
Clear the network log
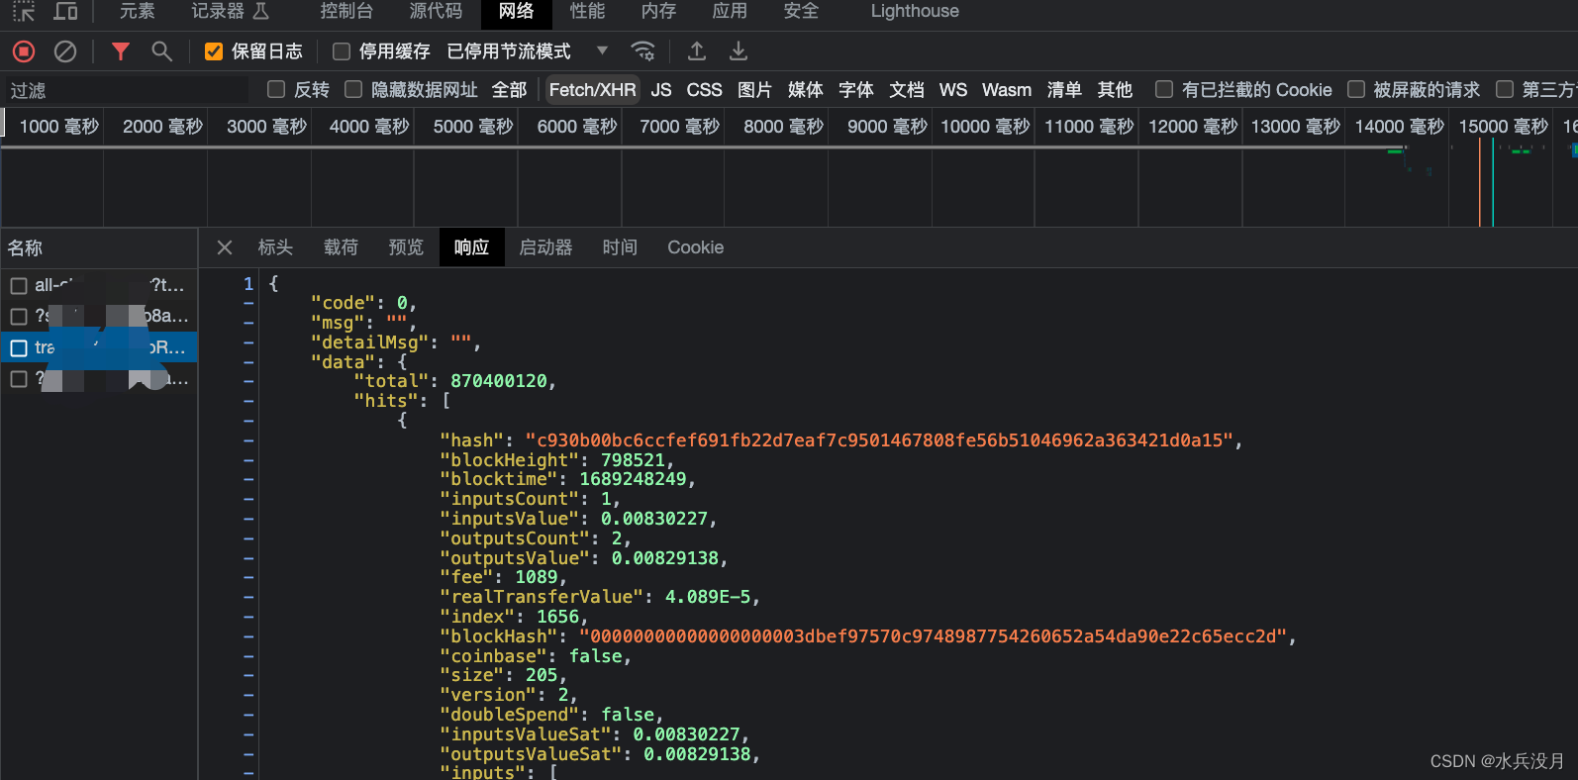pos(65,51)
